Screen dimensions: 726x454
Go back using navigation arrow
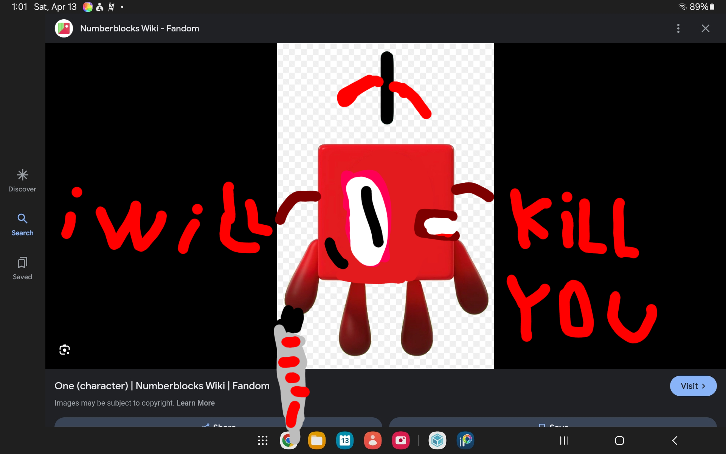675,440
